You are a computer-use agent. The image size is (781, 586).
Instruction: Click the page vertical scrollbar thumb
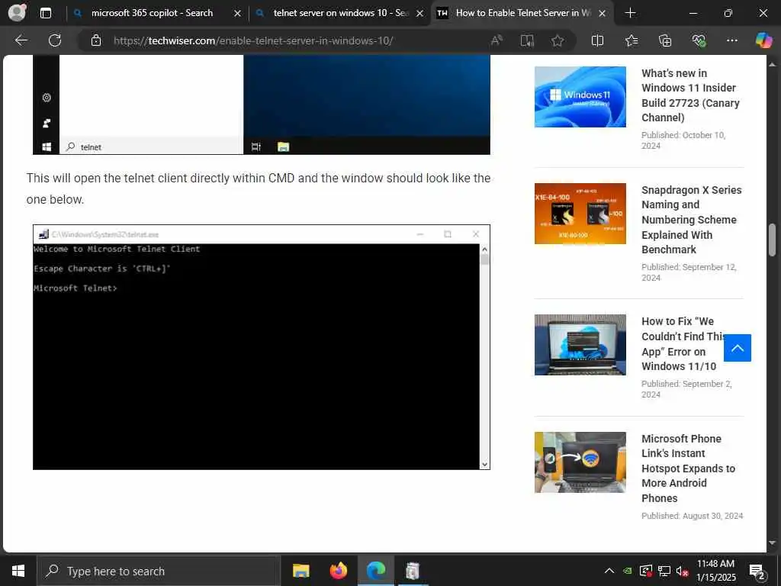(773, 240)
